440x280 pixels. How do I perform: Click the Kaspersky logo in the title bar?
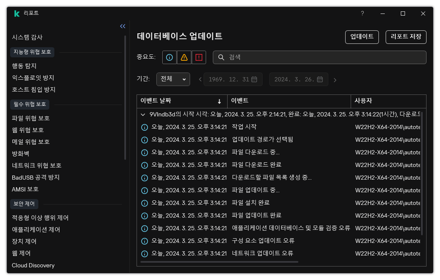coord(17,13)
